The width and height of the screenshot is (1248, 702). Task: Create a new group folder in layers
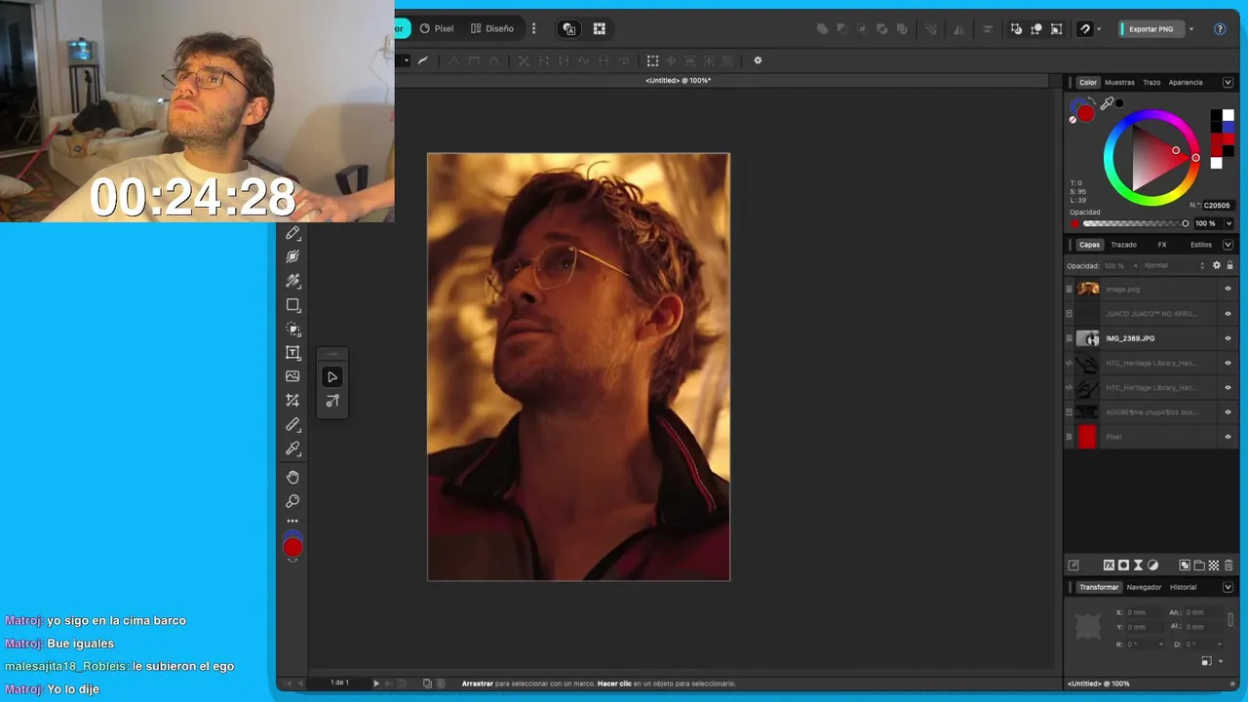tap(1199, 565)
